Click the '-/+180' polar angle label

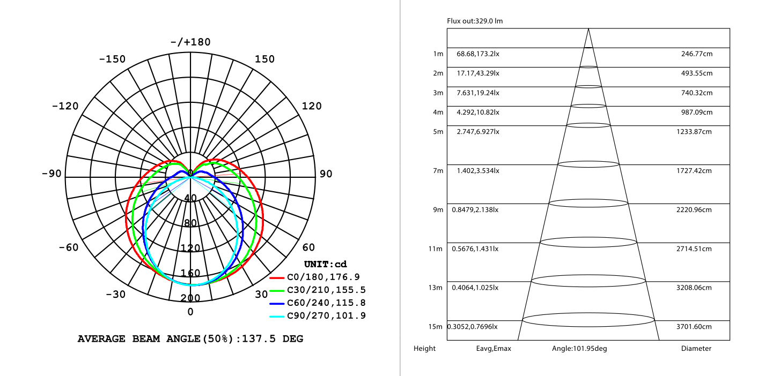click(x=190, y=42)
